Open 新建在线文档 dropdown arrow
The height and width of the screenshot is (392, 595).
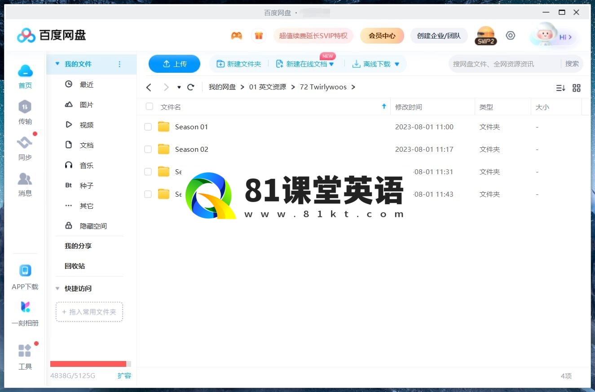pyautogui.click(x=331, y=64)
